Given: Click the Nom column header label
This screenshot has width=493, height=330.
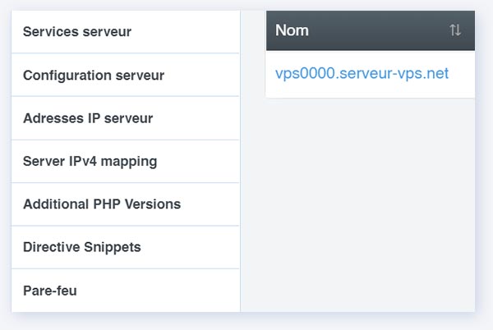Looking at the screenshot, I should point(291,30).
